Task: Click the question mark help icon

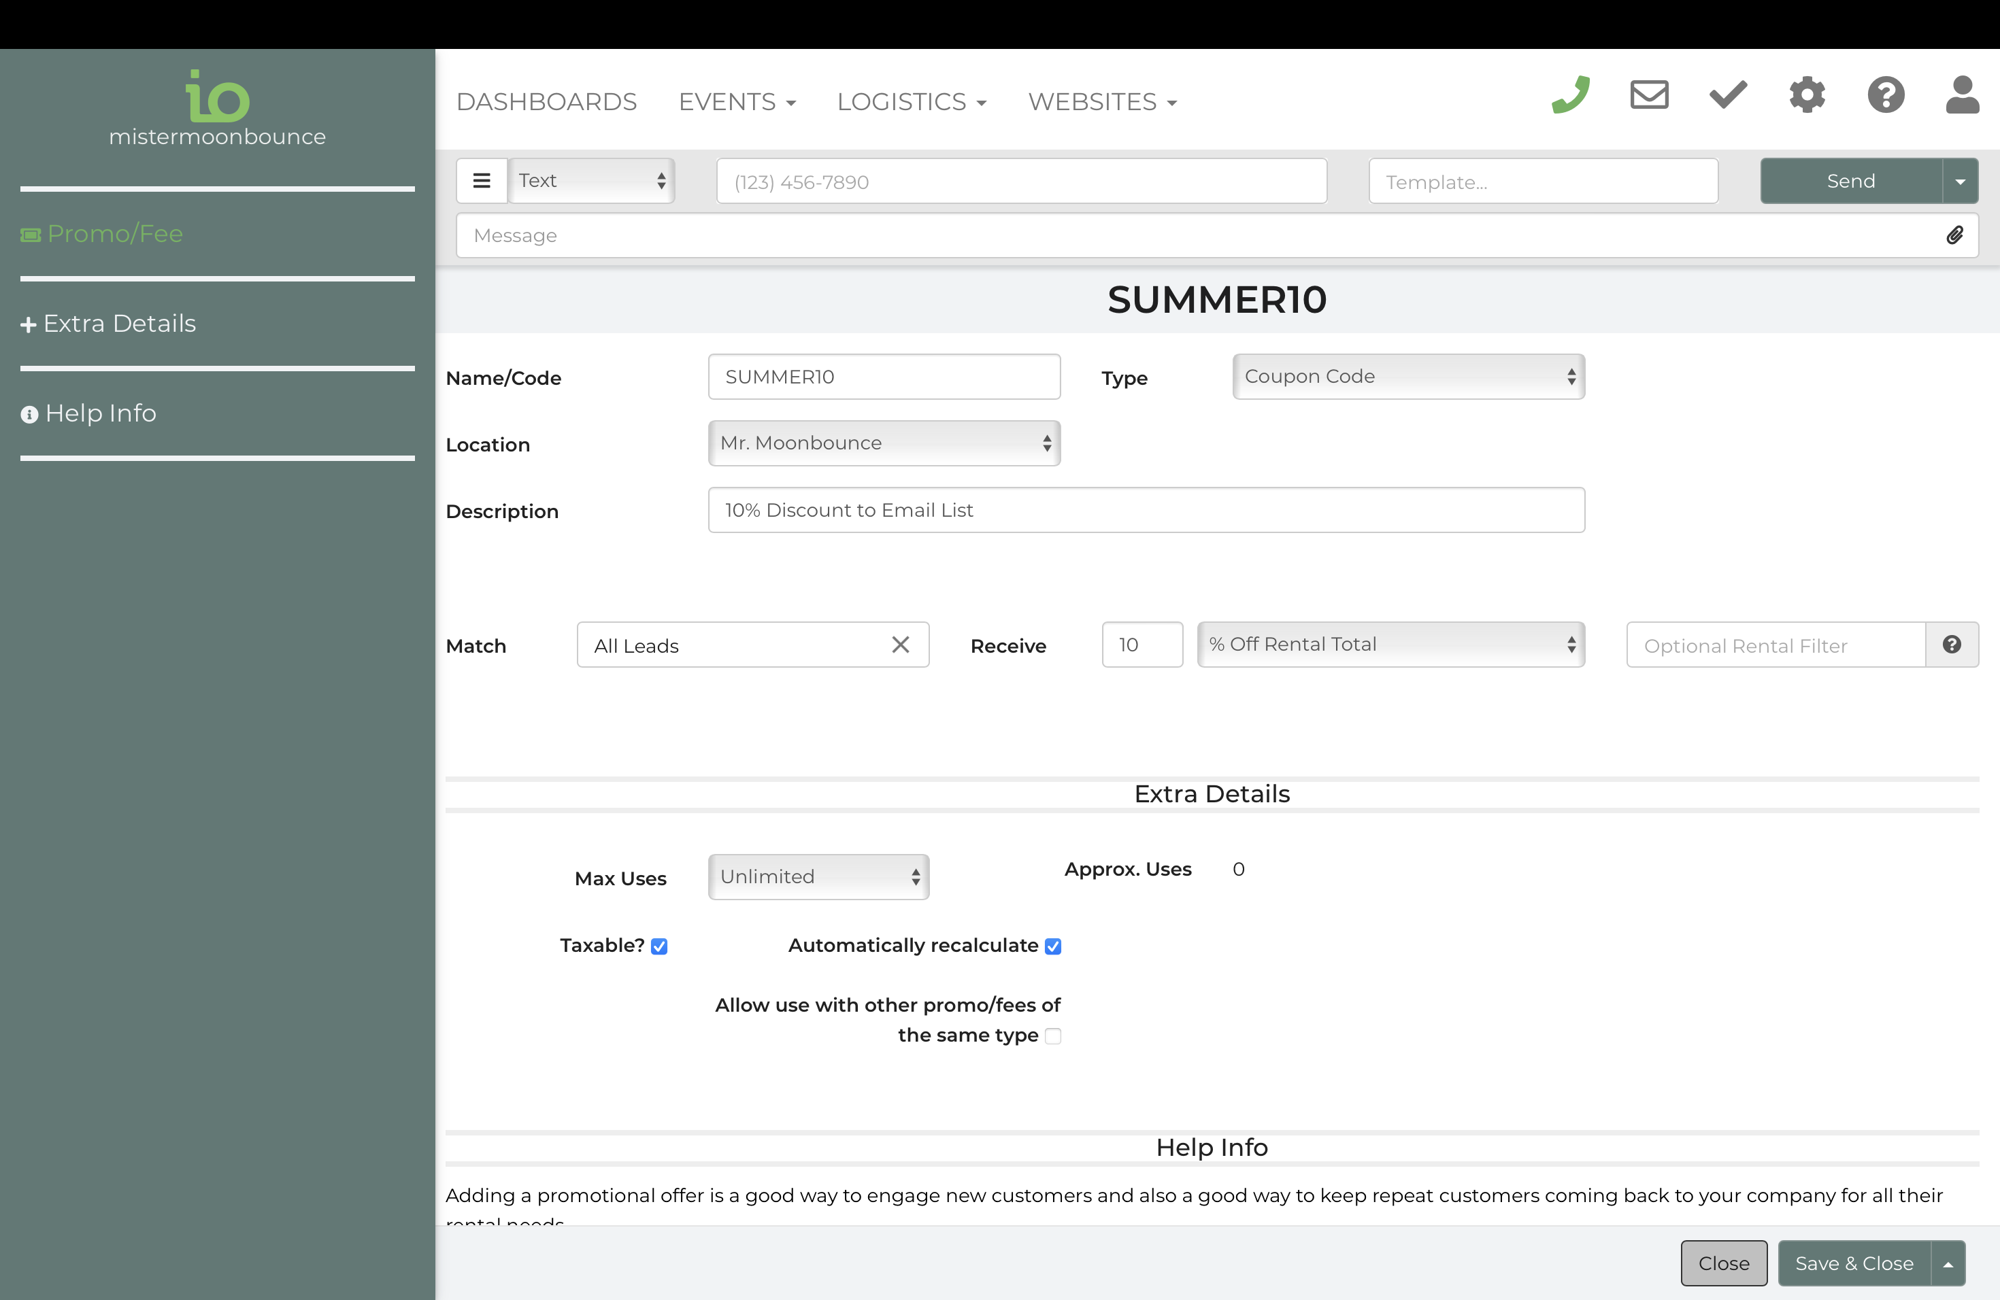Action: coord(1886,95)
